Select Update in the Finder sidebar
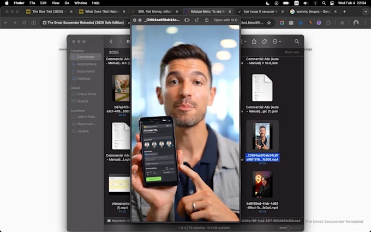This screenshot has height=232, width=371. [86, 131]
